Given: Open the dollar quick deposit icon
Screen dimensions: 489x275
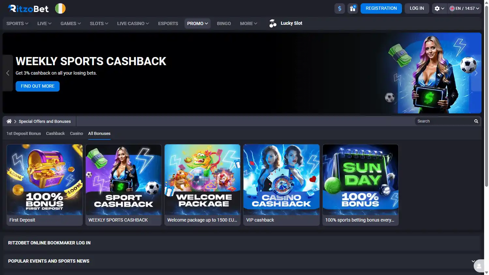Looking at the screenshot, I should (340, 8).
